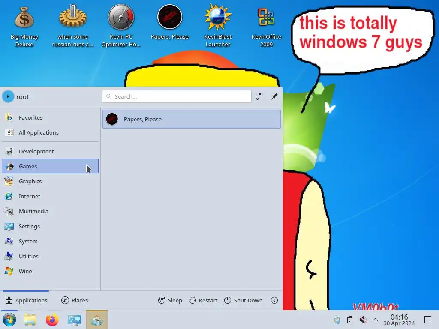Open the Graphics category

click(50, 181)
